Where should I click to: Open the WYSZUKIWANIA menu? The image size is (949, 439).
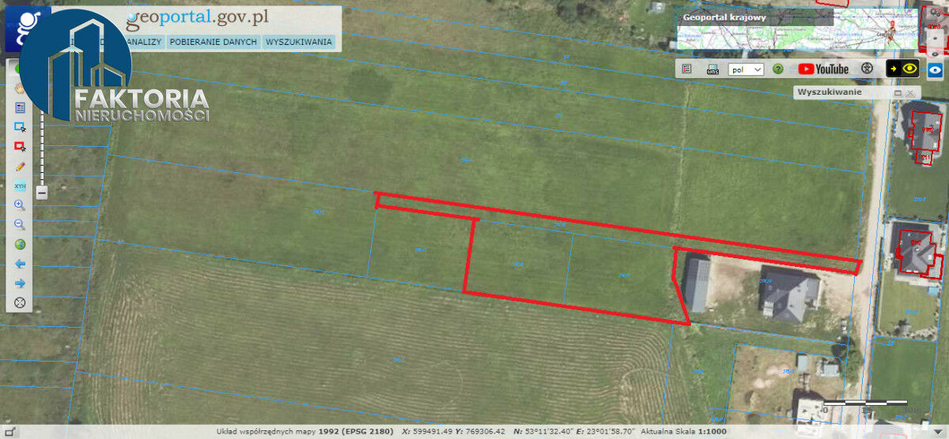tap(298, 42)
